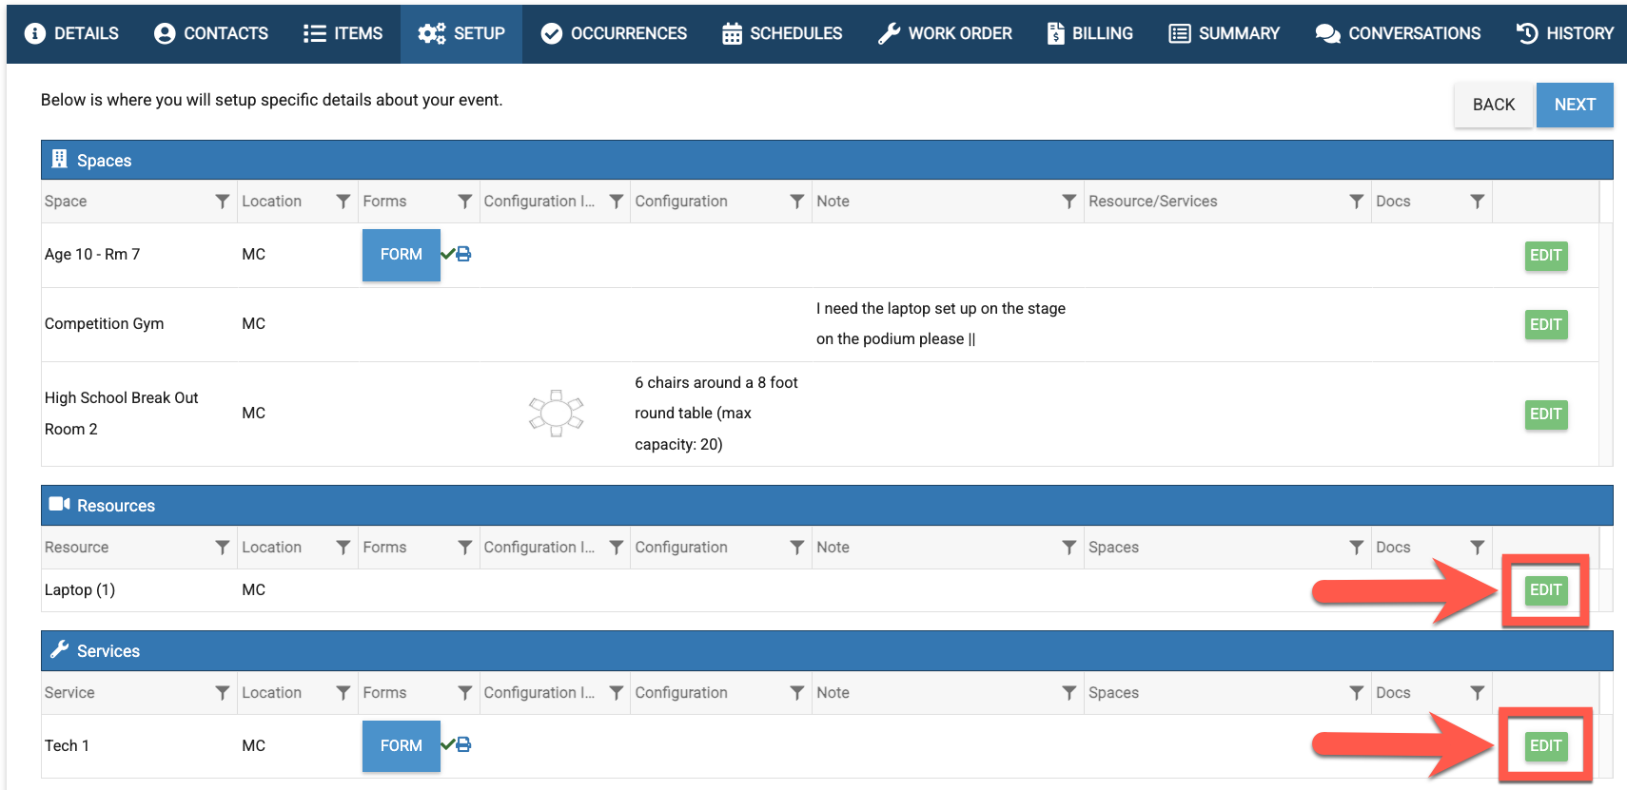Open the FORM for Age 10 - Rm 7
Image resolution: width=1627 pixels, height=790 pixels.
(x=402, y=255)
